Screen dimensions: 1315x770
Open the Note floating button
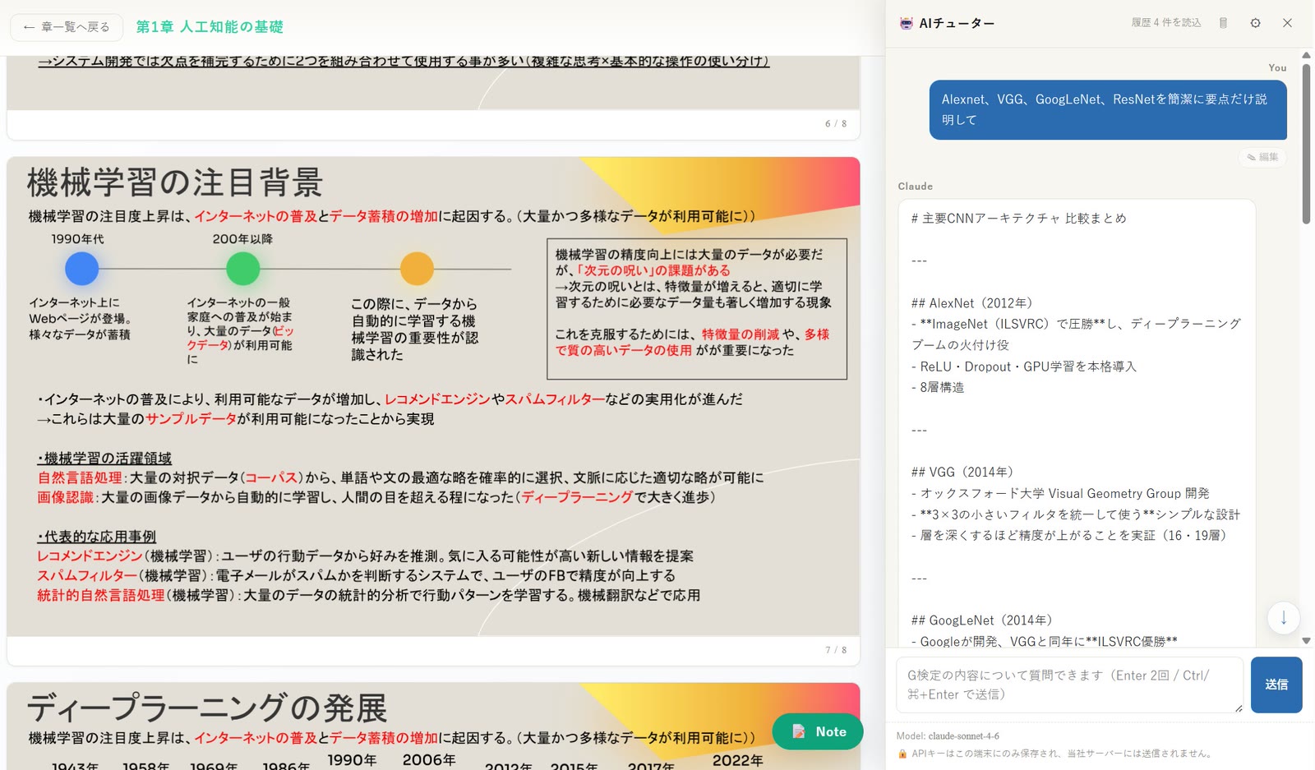pos(818,731)
